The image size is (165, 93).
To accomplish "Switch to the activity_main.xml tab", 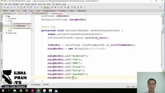I will click(x=40, y=13).
